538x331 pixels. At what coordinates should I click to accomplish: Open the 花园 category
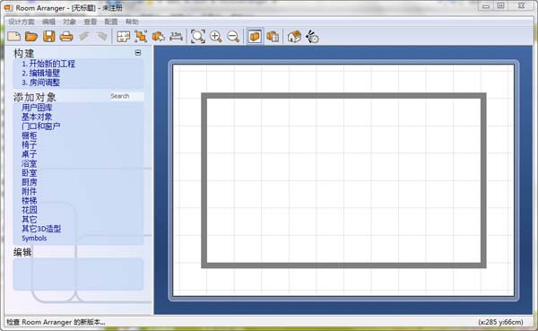pyautogui.click(x=30, y=210)
